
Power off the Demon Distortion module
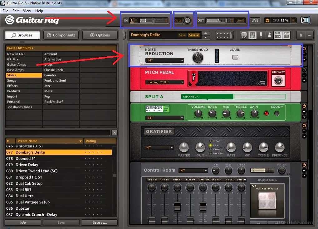[304, 106]
